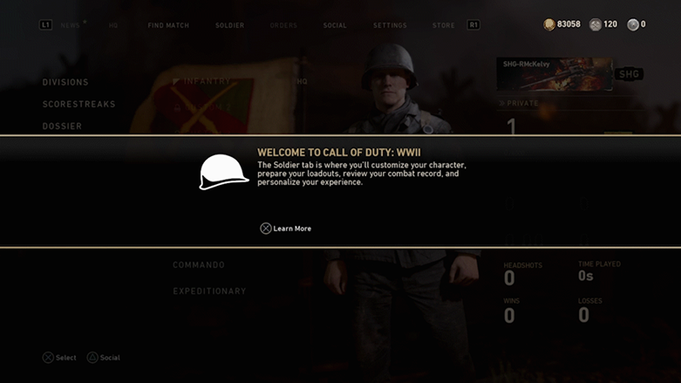Screen dimensions: 681x383
Task: Click the gold coin currency icon
Action: tap(549, 24)
